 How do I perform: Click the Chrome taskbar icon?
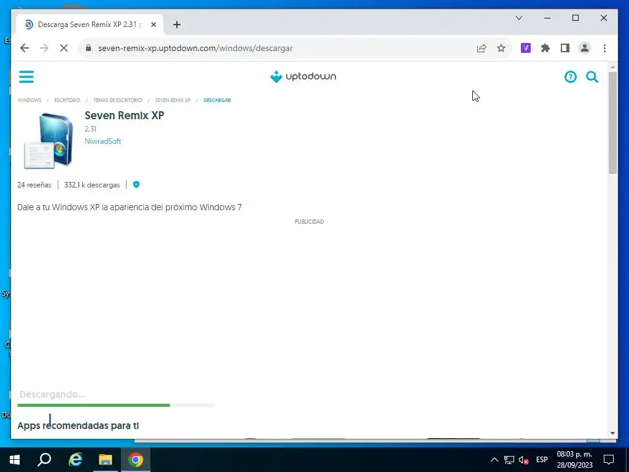(x=136, y=460)
